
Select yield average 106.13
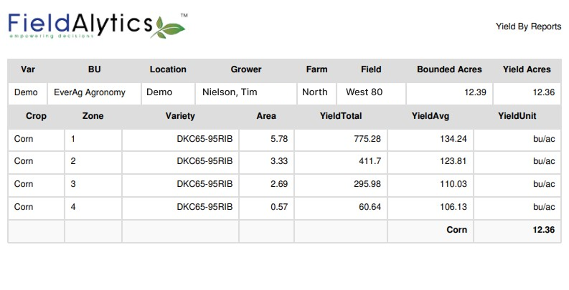453,207
